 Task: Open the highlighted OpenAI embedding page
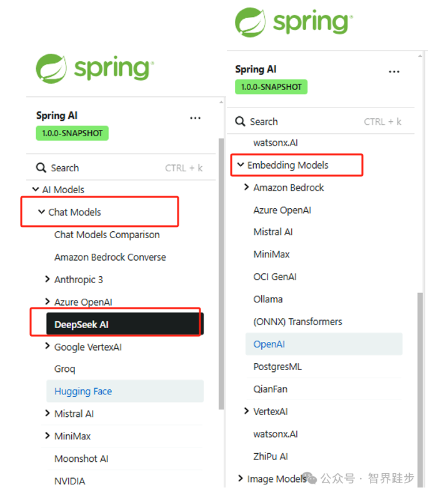coord(324,344)
